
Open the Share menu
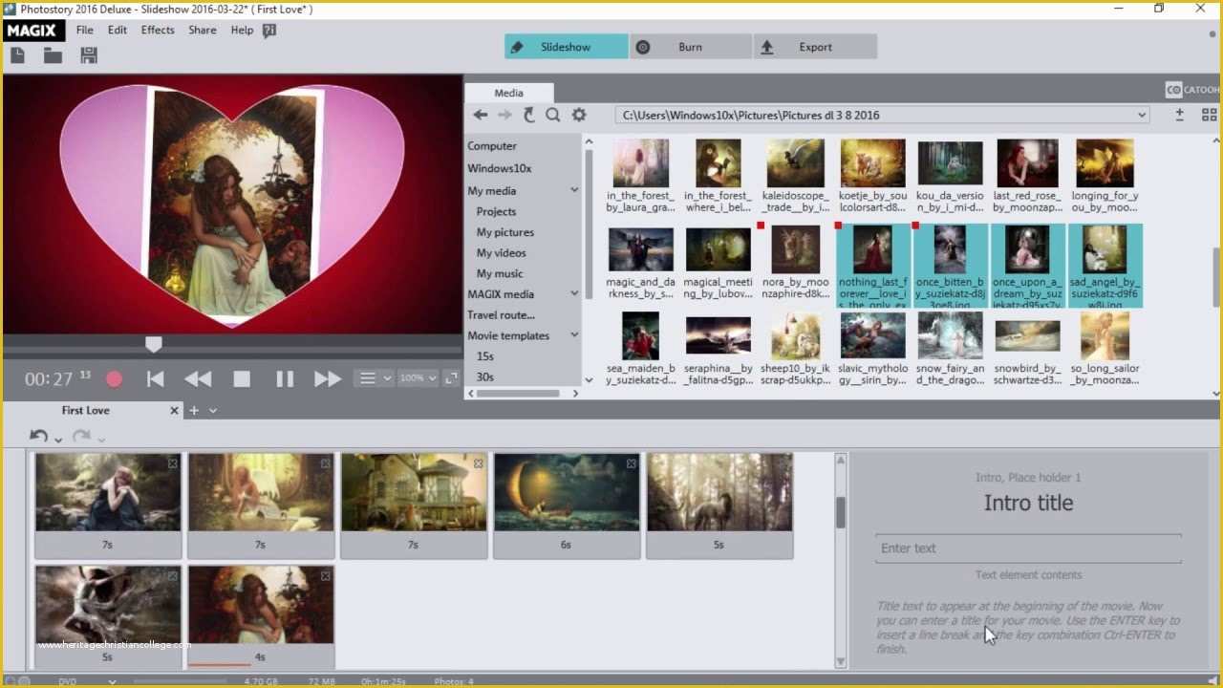202,31
